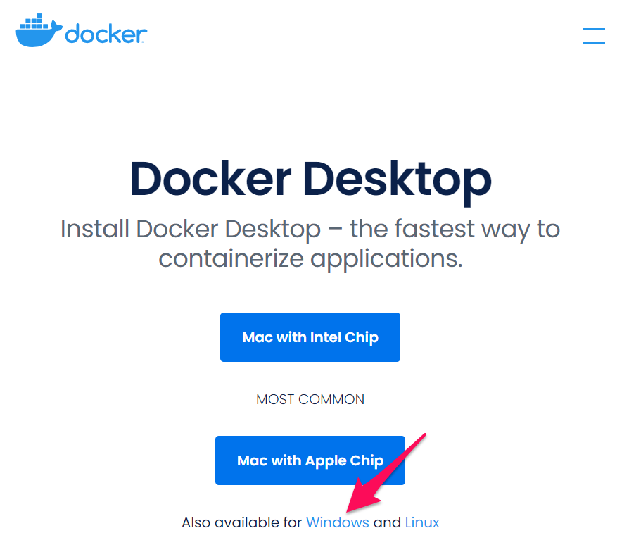Click the container stack atop the whale

coord(34,22)
